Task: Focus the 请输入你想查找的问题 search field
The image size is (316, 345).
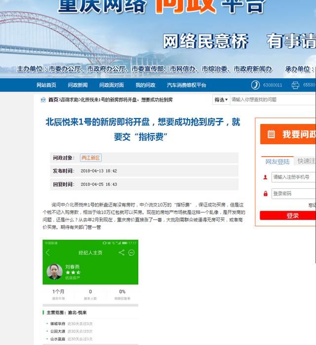Action: [273, 100]
